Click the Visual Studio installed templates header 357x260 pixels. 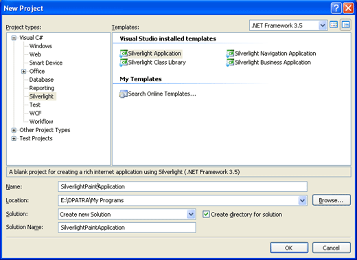(x=168, y=39)
